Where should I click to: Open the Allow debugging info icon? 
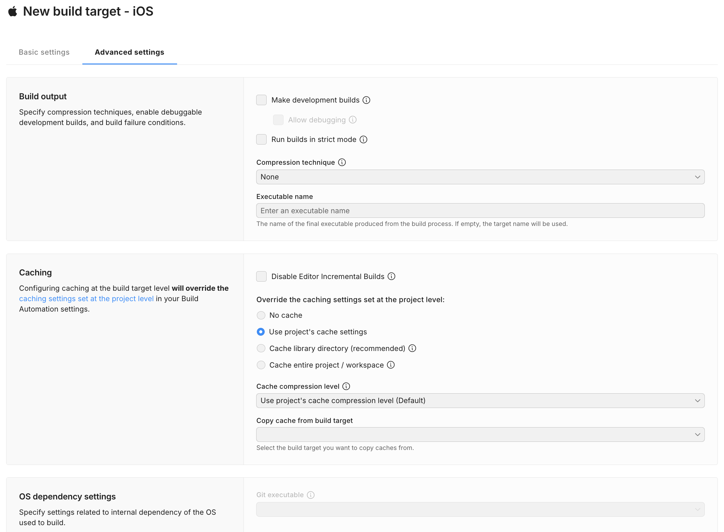[x=353, y=120]
